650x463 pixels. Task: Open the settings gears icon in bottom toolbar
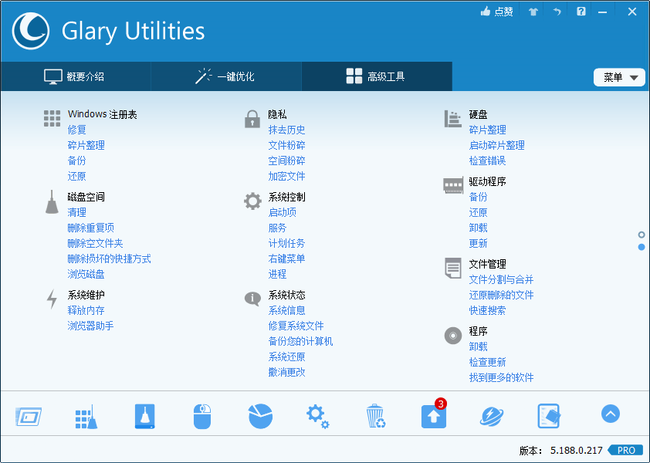(x=317, y=414)
